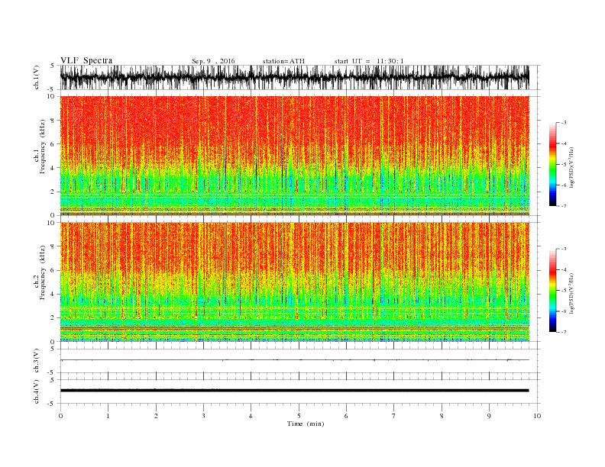Click the "-7" label on ch.2 color bar
The width and height of the screenshot is (605, 467).
pos(563,332)
